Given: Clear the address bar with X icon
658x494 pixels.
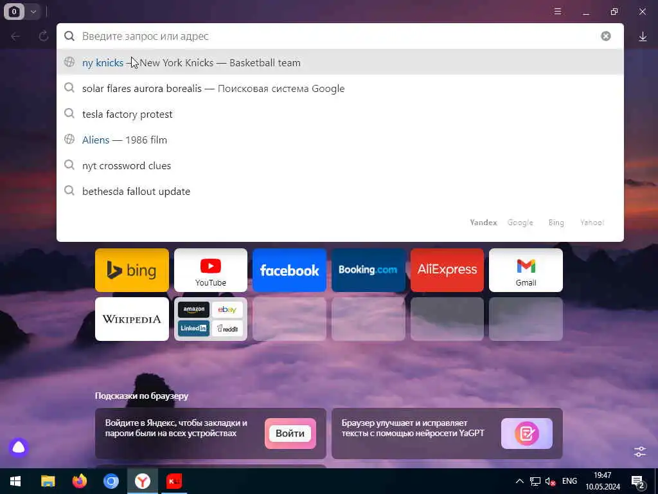Looking at the screenshot, I should (605, 36).
